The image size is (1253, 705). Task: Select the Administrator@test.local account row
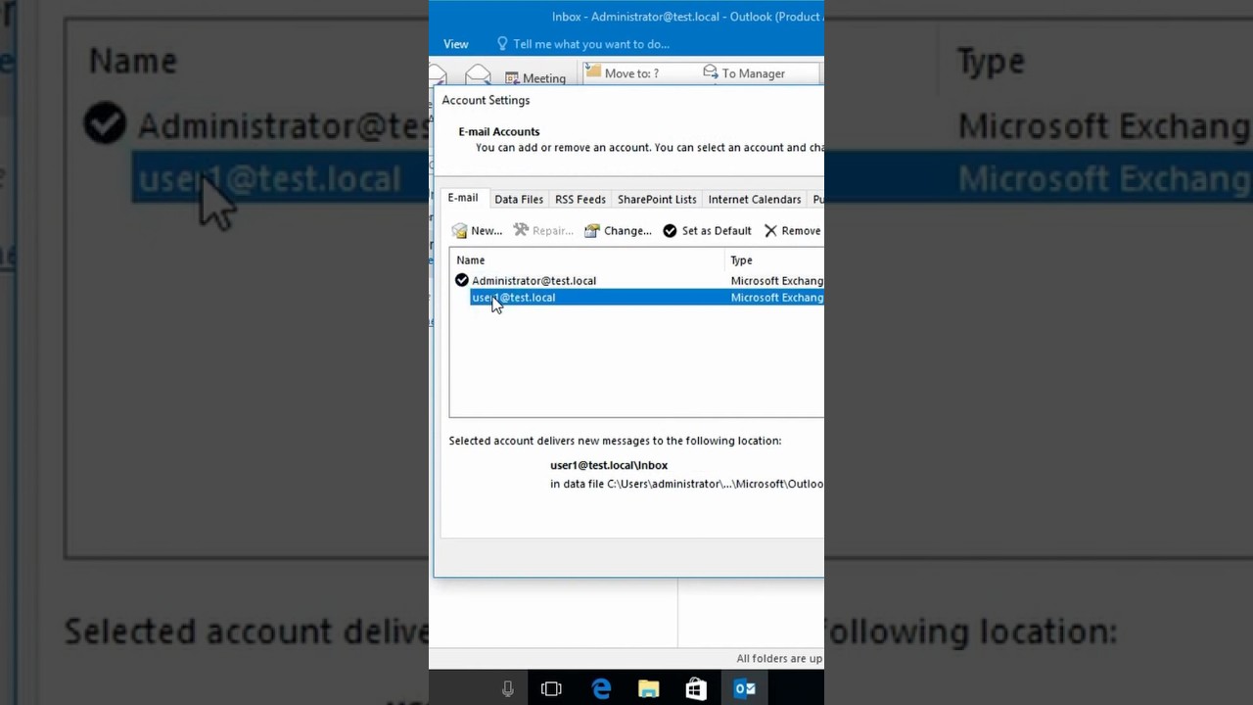pos(636,281)
